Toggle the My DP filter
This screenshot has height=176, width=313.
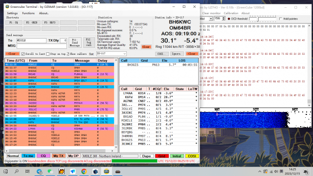[73, 156]
